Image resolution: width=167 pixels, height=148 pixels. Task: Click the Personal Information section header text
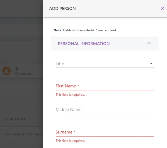84,44
